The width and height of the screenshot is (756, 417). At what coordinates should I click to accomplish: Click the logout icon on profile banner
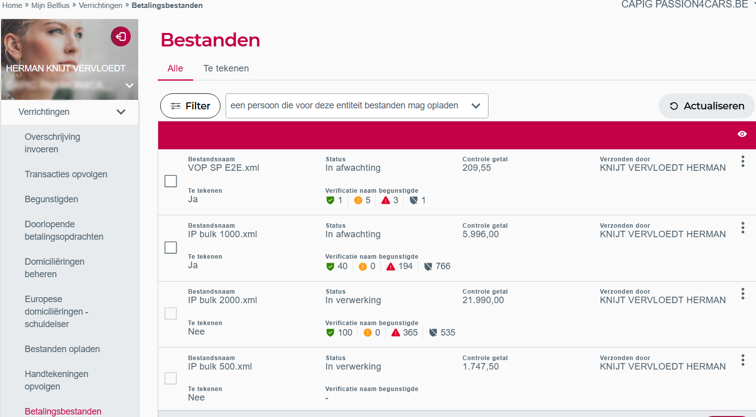(x=121, y=36)
